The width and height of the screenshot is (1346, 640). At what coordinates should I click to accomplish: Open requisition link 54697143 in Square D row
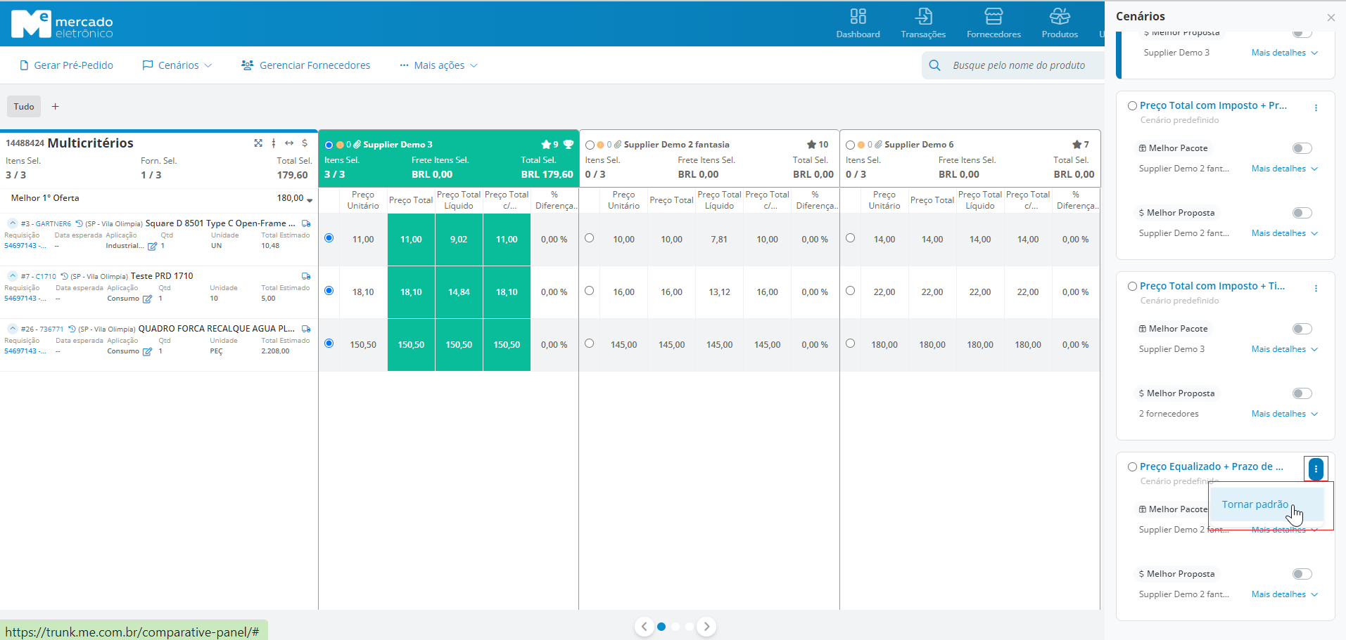click(x=25, y=246)
